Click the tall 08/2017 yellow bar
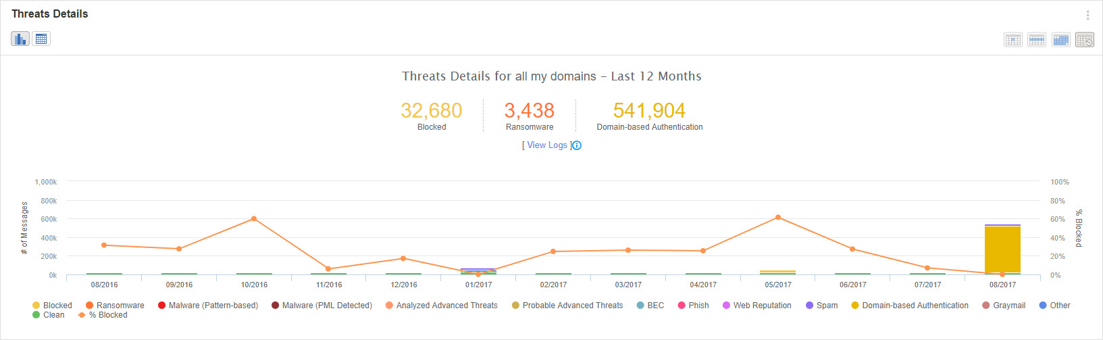This screenshot has height=340, width=1103. (1002, 249)
